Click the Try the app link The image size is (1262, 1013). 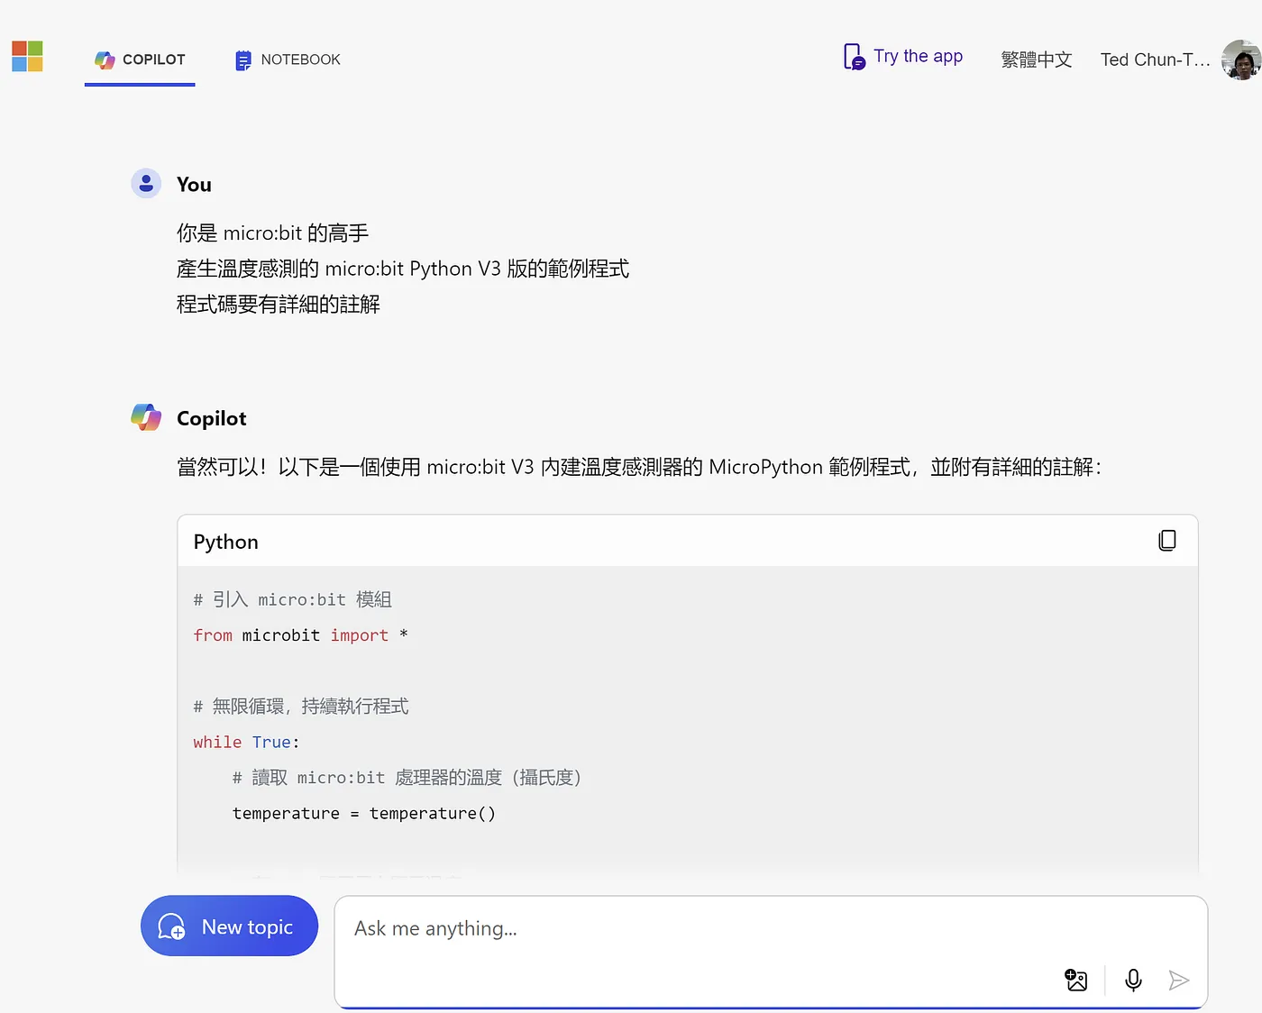[x=918, y=57]
